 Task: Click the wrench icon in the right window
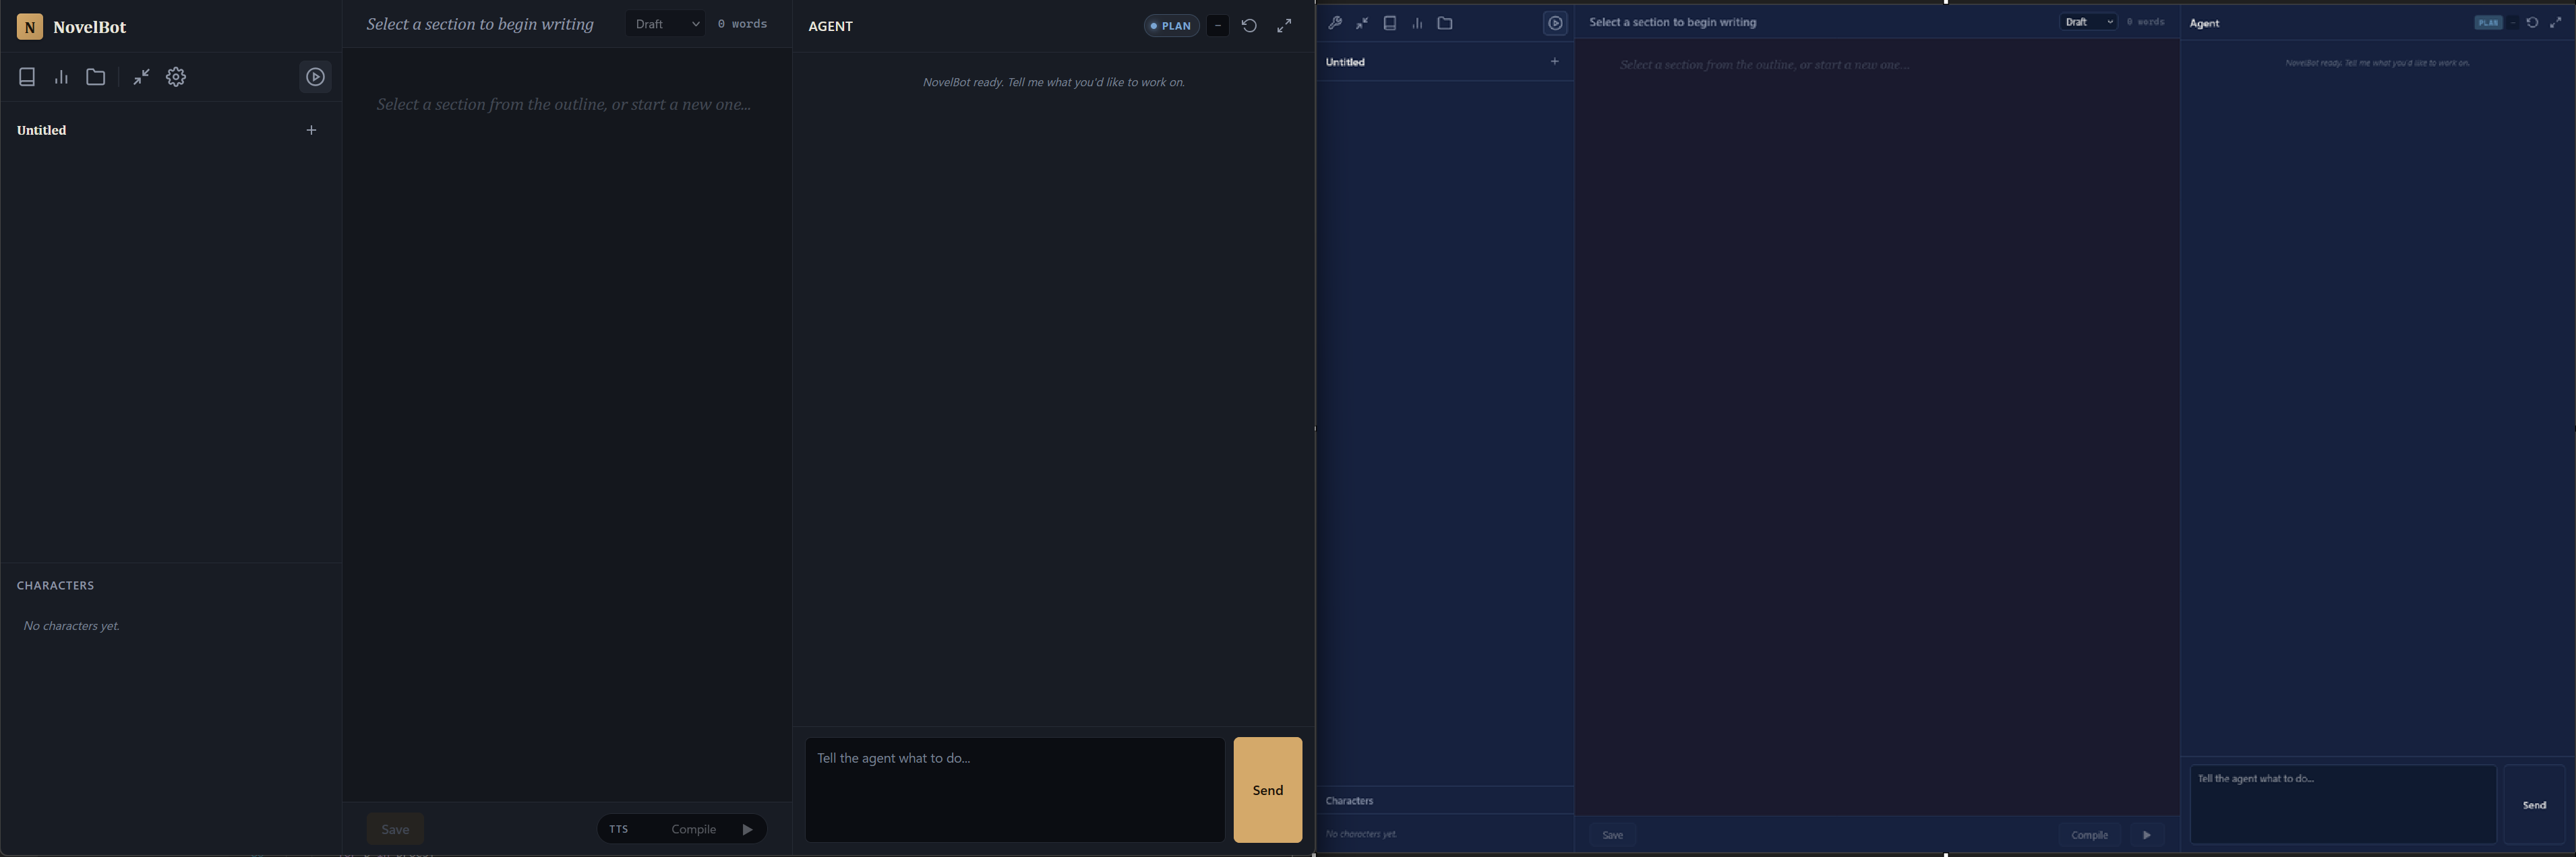pyautogui.click(x=1334, y=23)
